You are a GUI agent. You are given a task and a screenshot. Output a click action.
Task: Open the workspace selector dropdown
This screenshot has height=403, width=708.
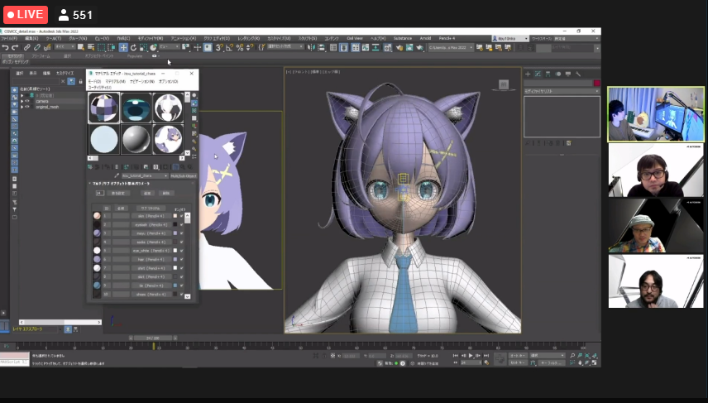click(x=576, y=39)
